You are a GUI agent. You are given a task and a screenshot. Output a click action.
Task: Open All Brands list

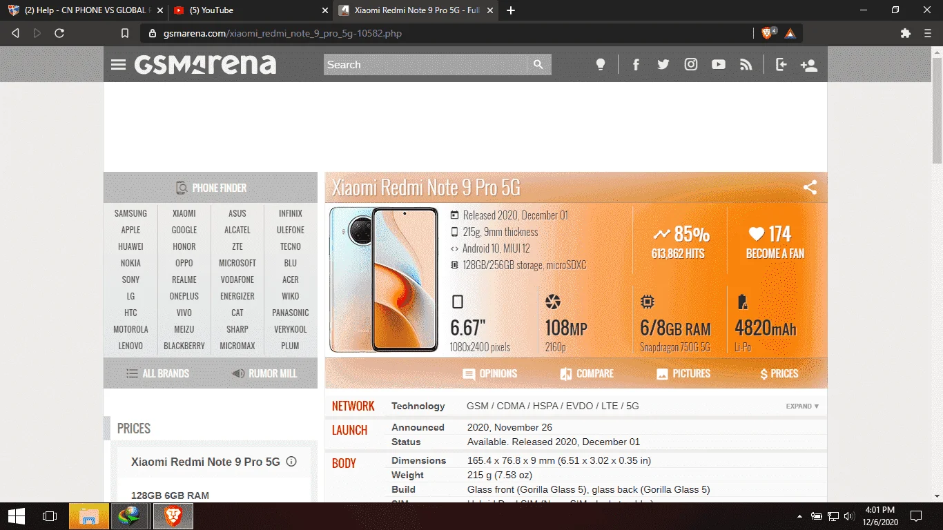[157, 373]
